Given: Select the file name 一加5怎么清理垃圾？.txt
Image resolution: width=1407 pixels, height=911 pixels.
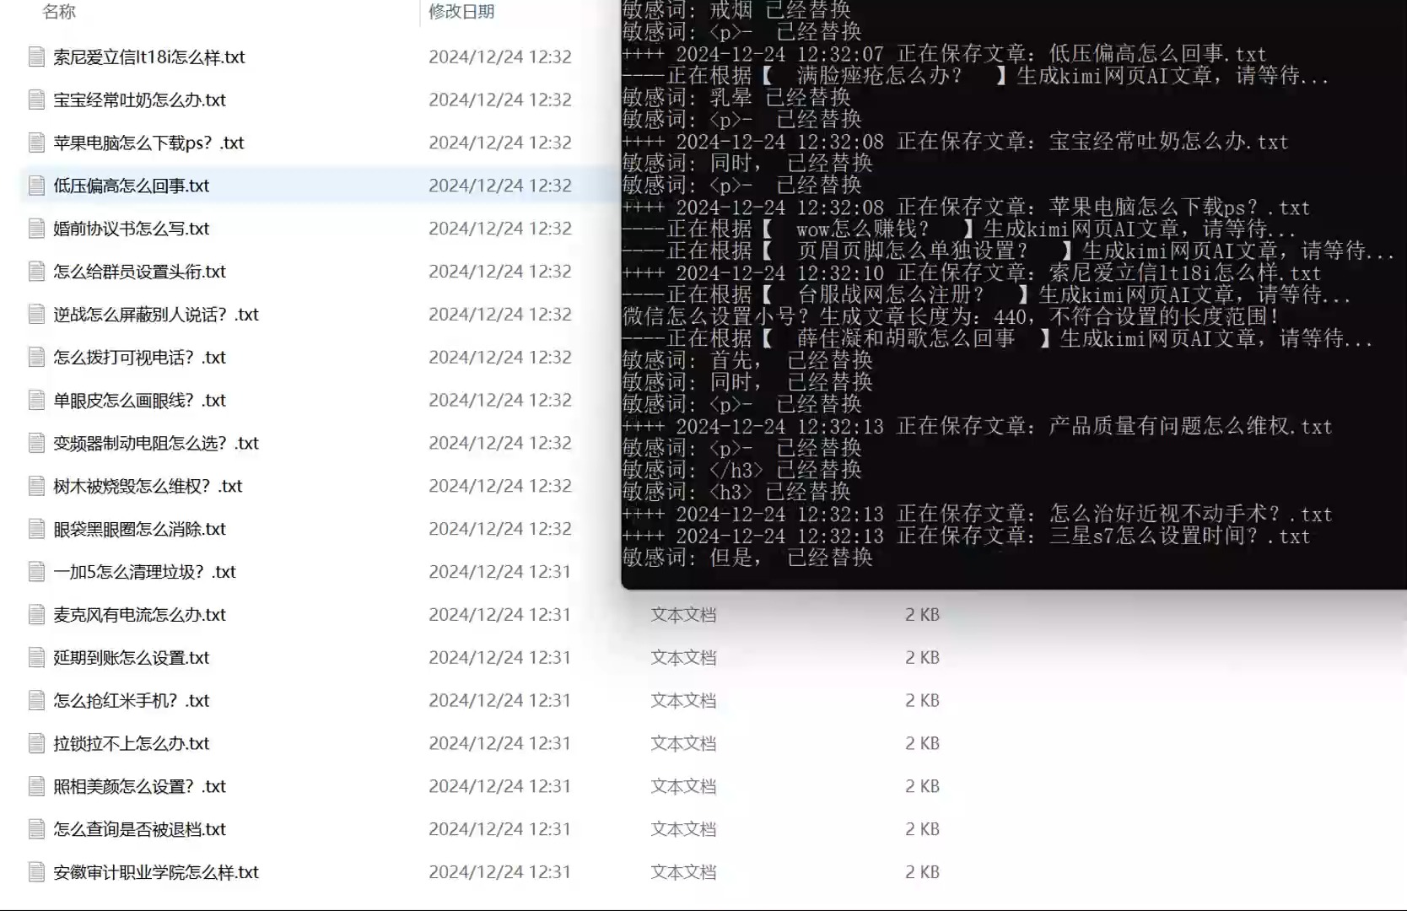Looking at the screenshot, I should (145, 573).
